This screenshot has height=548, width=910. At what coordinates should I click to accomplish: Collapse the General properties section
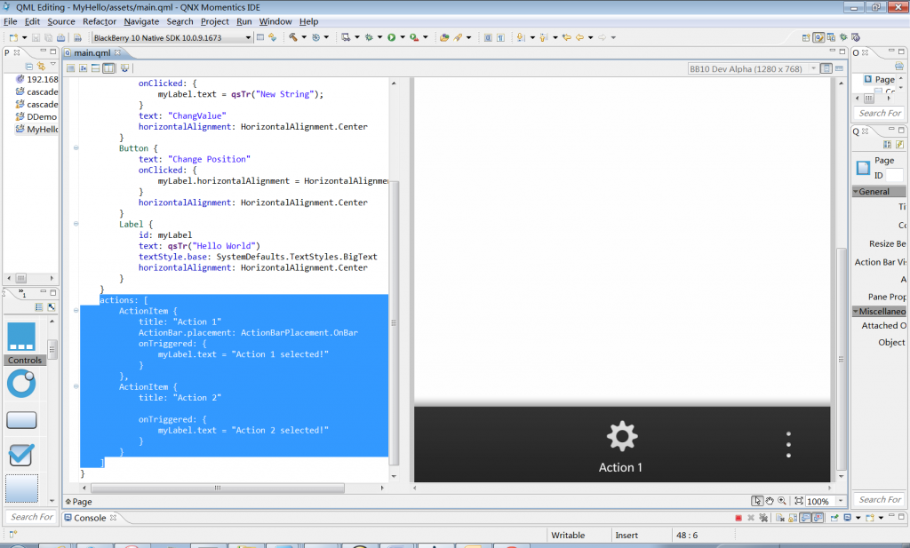[857, 191]
